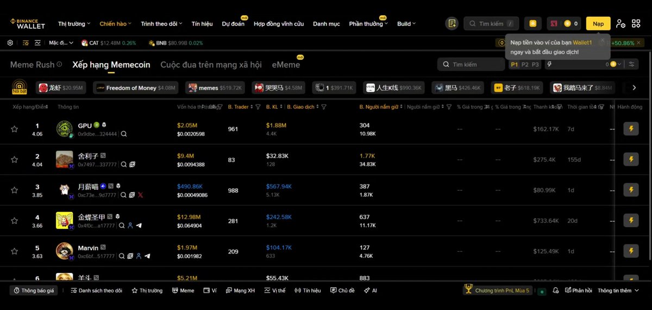This screenshot has height=310, width=652.
Task: Favorite the GPU token with its star
Action: click(14, 129)
